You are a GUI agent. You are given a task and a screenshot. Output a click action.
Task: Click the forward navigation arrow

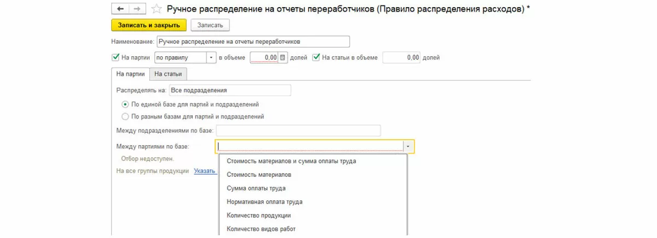point(137,9)
